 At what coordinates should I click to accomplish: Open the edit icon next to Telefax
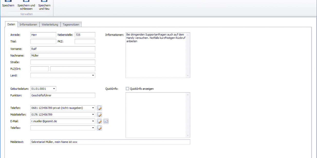(x=99, y=128)
